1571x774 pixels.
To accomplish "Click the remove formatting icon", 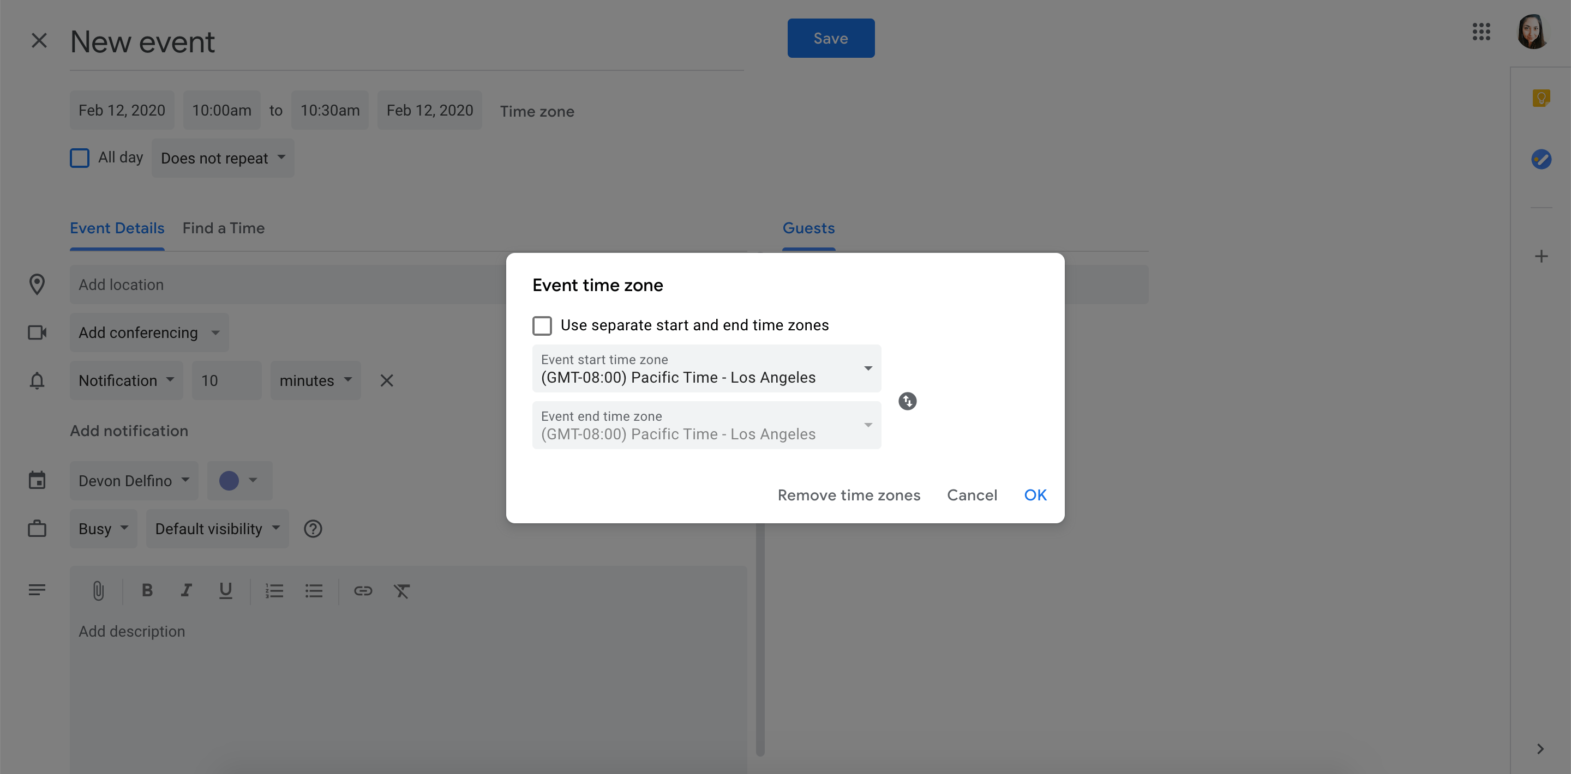I will point(401,590).
